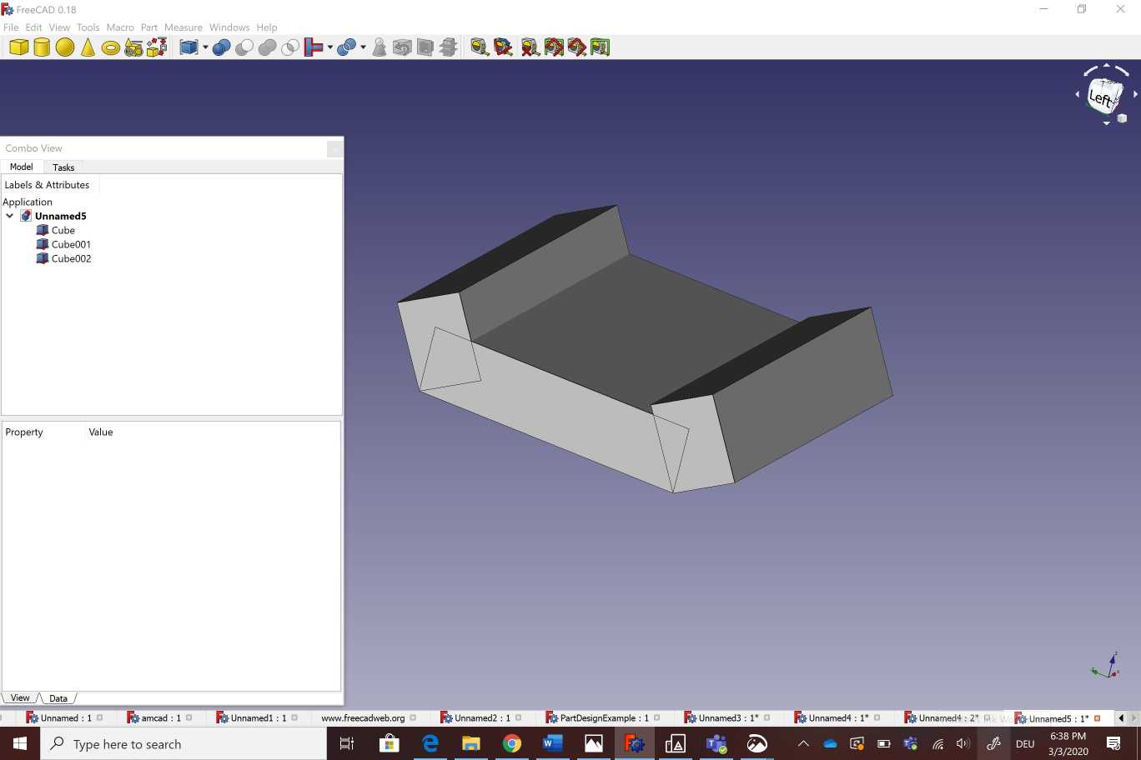The height and width of the screenshot is (760, 1141).
Task: Open the Edit menu
Action: click(33, 27)
